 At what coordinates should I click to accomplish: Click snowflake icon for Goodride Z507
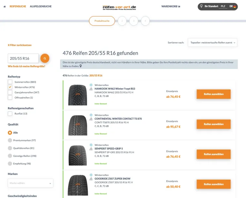(x=91, y=175)
